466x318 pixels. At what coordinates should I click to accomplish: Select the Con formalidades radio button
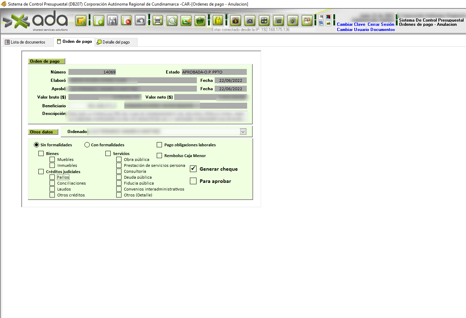[x=87, y=145]
